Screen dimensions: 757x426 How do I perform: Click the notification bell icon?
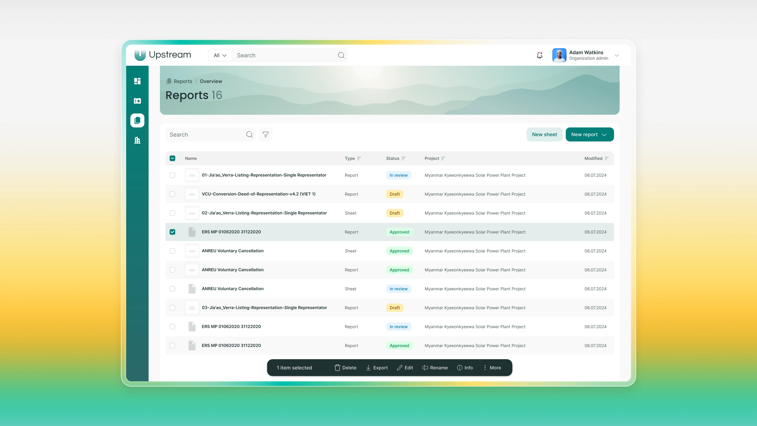click(x=540, y=55)
